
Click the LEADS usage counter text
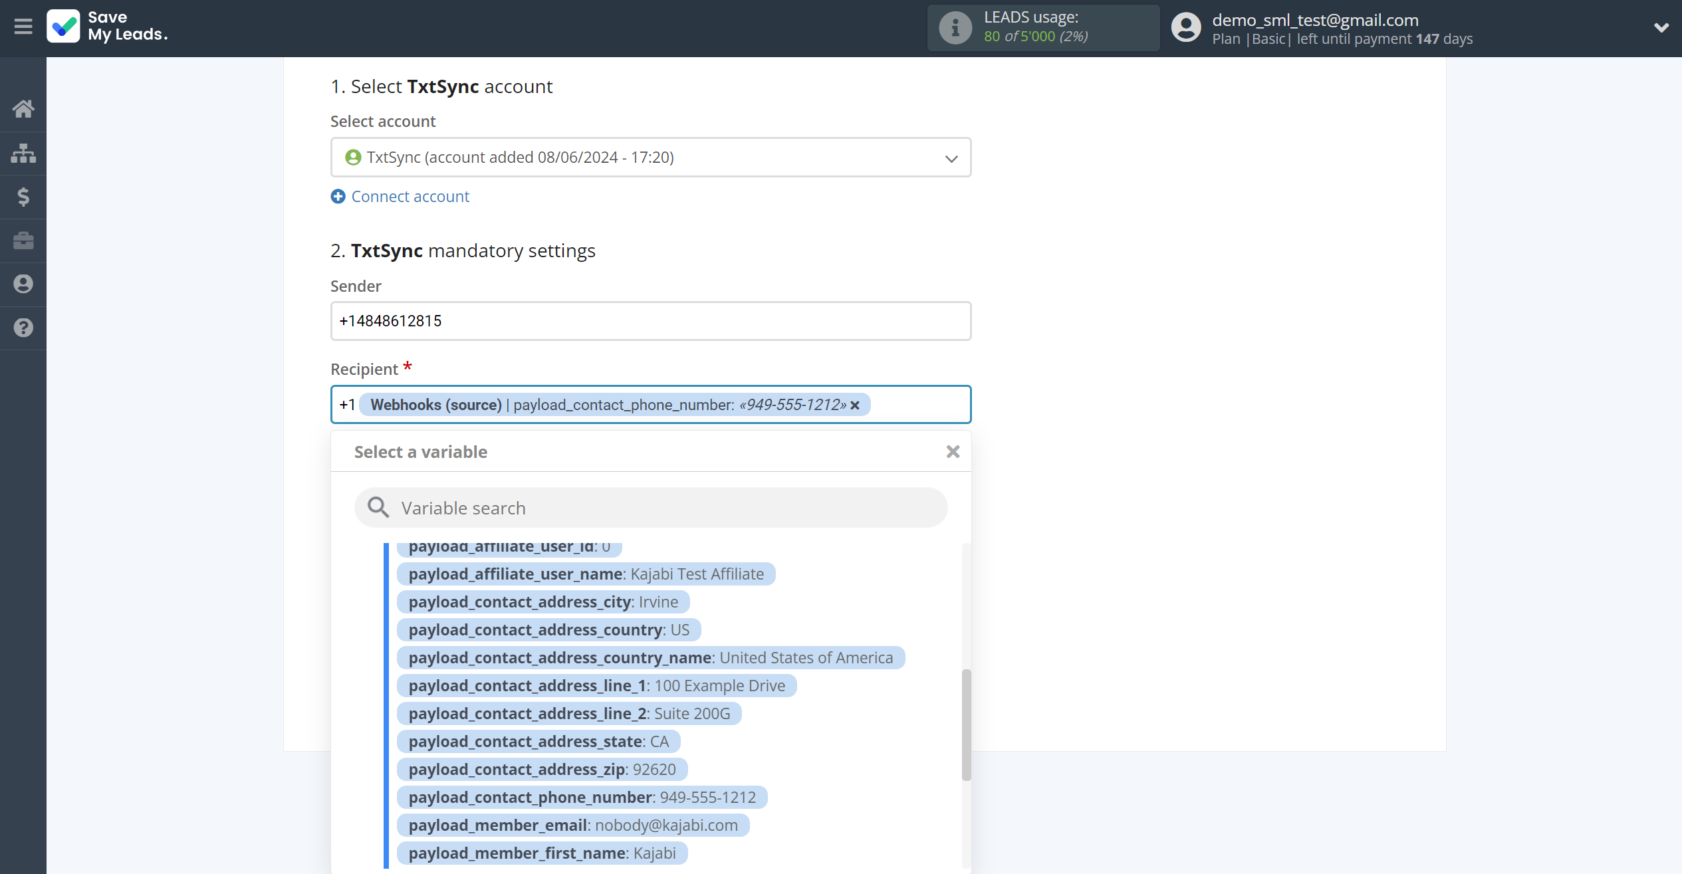tap(1036, 37)
